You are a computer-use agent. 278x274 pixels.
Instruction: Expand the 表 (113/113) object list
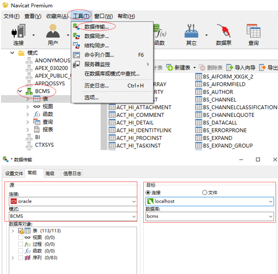[13, 231]
